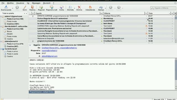This screenshot has width=177, height=100.
Task: Click the thread column header icon
Action: point(30,13)
